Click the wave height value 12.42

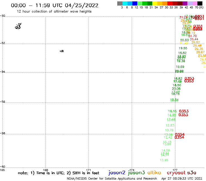(168, 137)
